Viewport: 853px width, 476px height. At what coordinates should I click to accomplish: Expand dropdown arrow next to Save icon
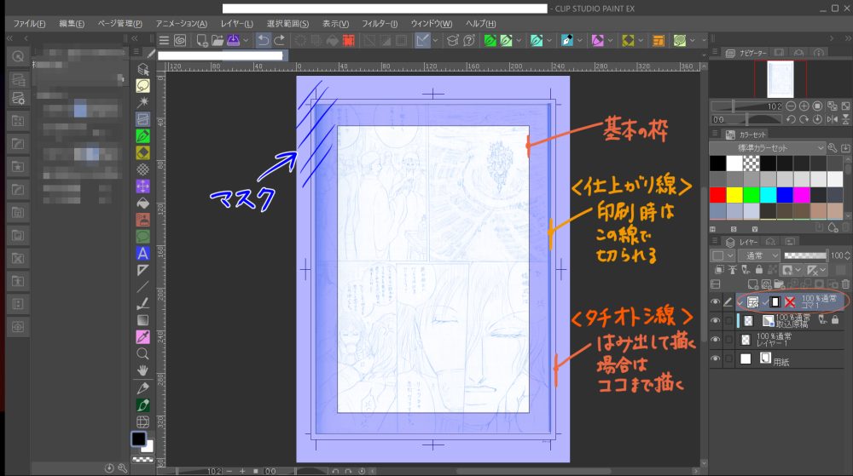[x=246, y=40]
